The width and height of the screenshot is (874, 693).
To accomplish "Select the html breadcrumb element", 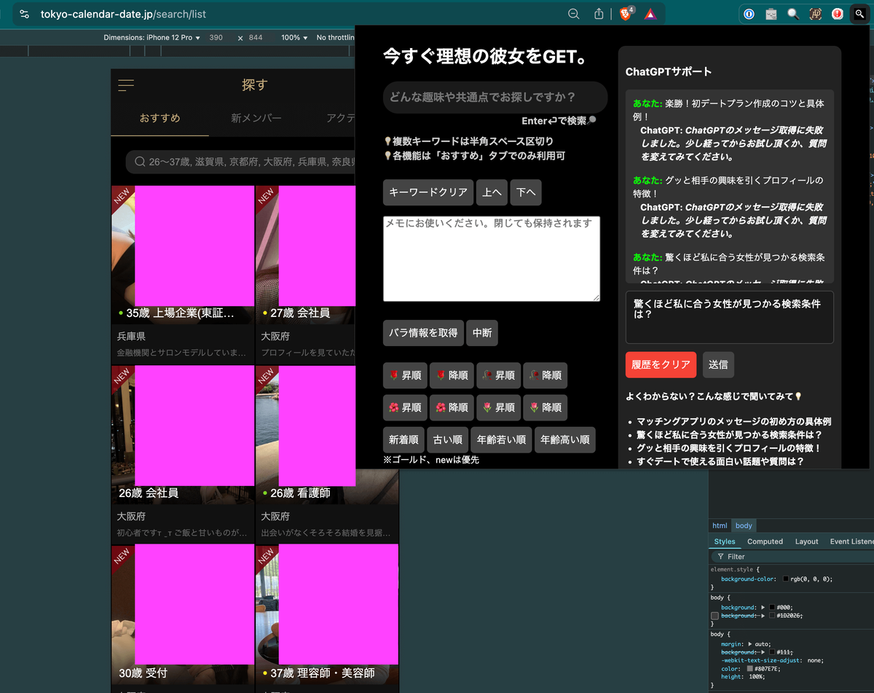I will (x=720, y=525).
